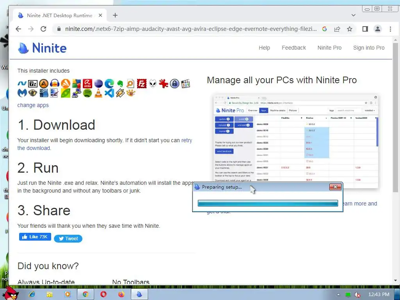Click the IrfanView red splat icon
The width and height of the screenshot is (400, 300).
click(164, 84)
